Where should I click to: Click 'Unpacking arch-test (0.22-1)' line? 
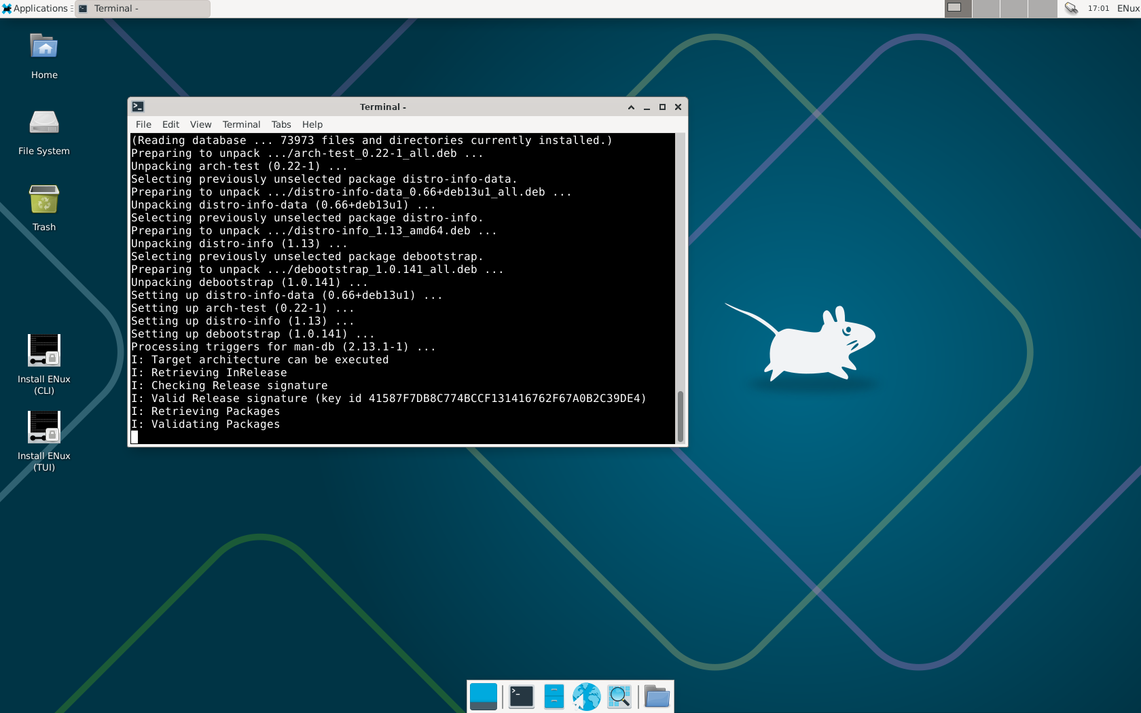pyautogui.click(x=239, y=166)
